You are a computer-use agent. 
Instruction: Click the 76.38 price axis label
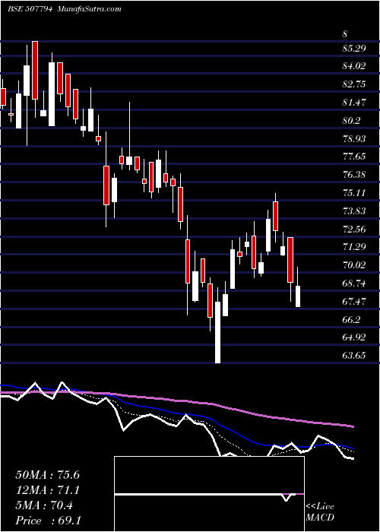pos(354,175)
